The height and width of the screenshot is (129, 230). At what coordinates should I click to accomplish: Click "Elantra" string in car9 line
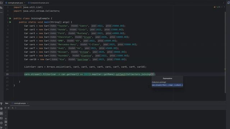pos(86,56)
